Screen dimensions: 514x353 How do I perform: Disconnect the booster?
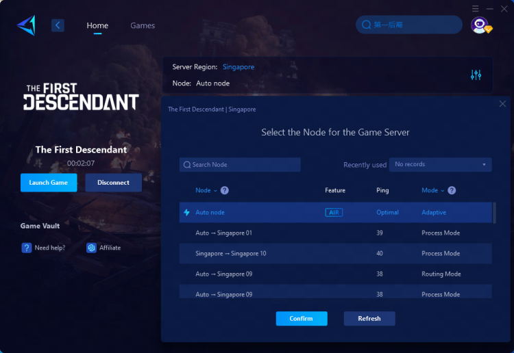[x=113, y=183]
